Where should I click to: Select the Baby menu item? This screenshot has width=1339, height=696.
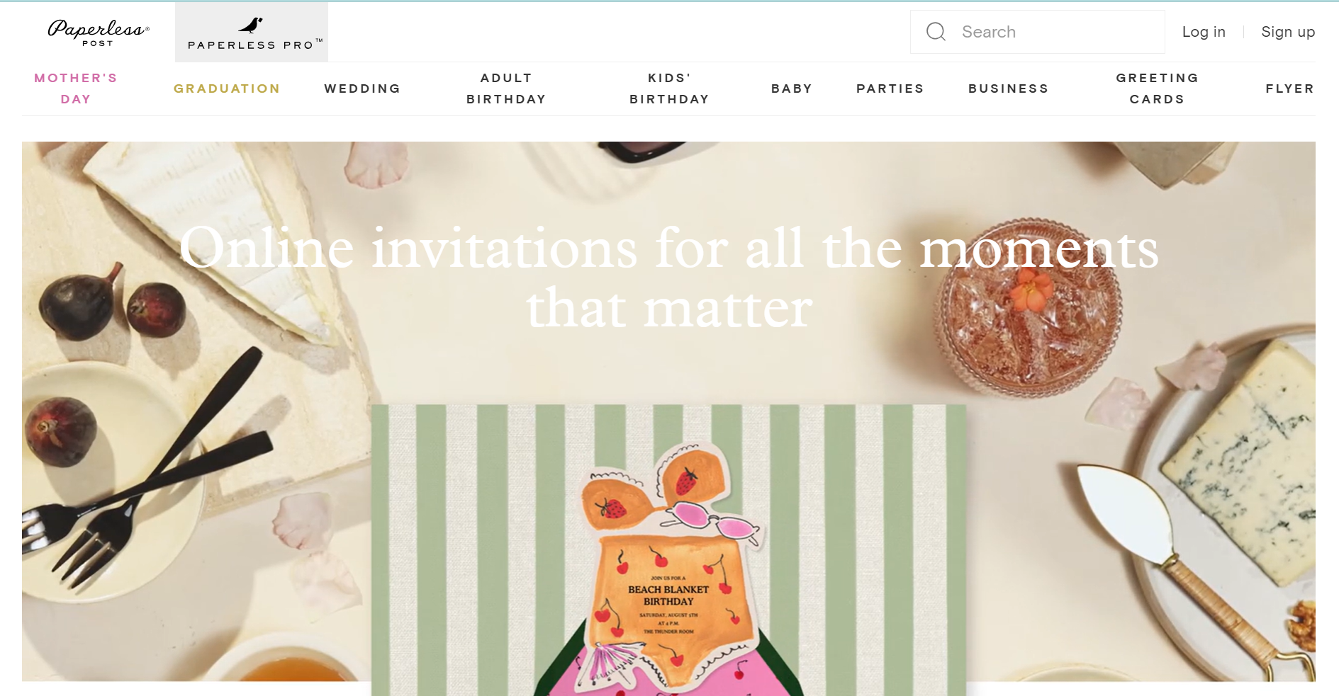click(792, 89)
